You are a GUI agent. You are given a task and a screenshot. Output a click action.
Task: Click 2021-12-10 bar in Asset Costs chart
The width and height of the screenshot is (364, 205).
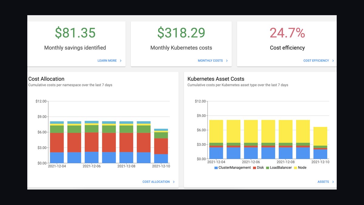pyautogui.click(x=320, y=143)
